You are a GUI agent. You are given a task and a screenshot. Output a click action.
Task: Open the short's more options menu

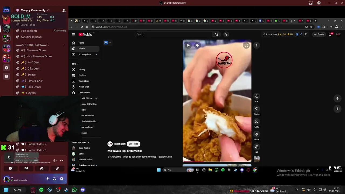click(257, 45)
